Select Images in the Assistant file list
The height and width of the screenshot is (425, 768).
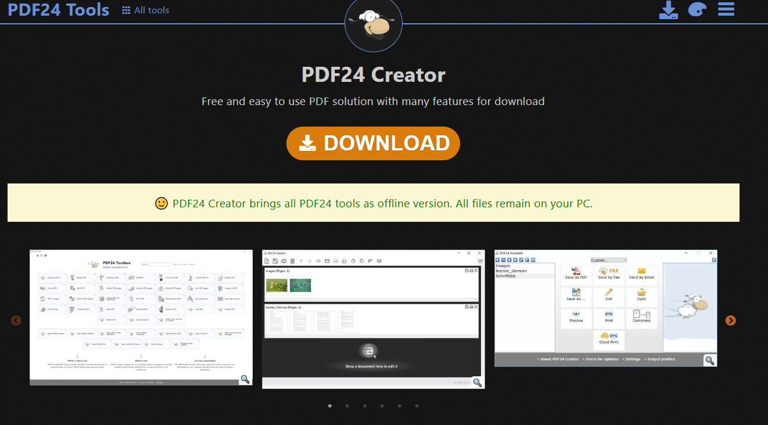(x=503, y=266)
